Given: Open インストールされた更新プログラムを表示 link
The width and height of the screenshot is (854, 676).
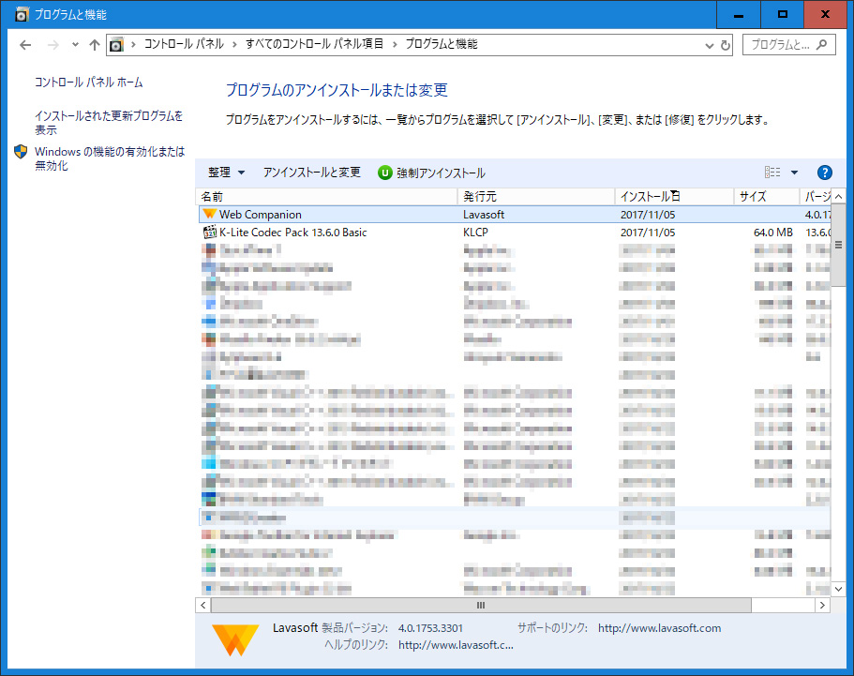Looking at the screenshot, I should tap(109, 123).
